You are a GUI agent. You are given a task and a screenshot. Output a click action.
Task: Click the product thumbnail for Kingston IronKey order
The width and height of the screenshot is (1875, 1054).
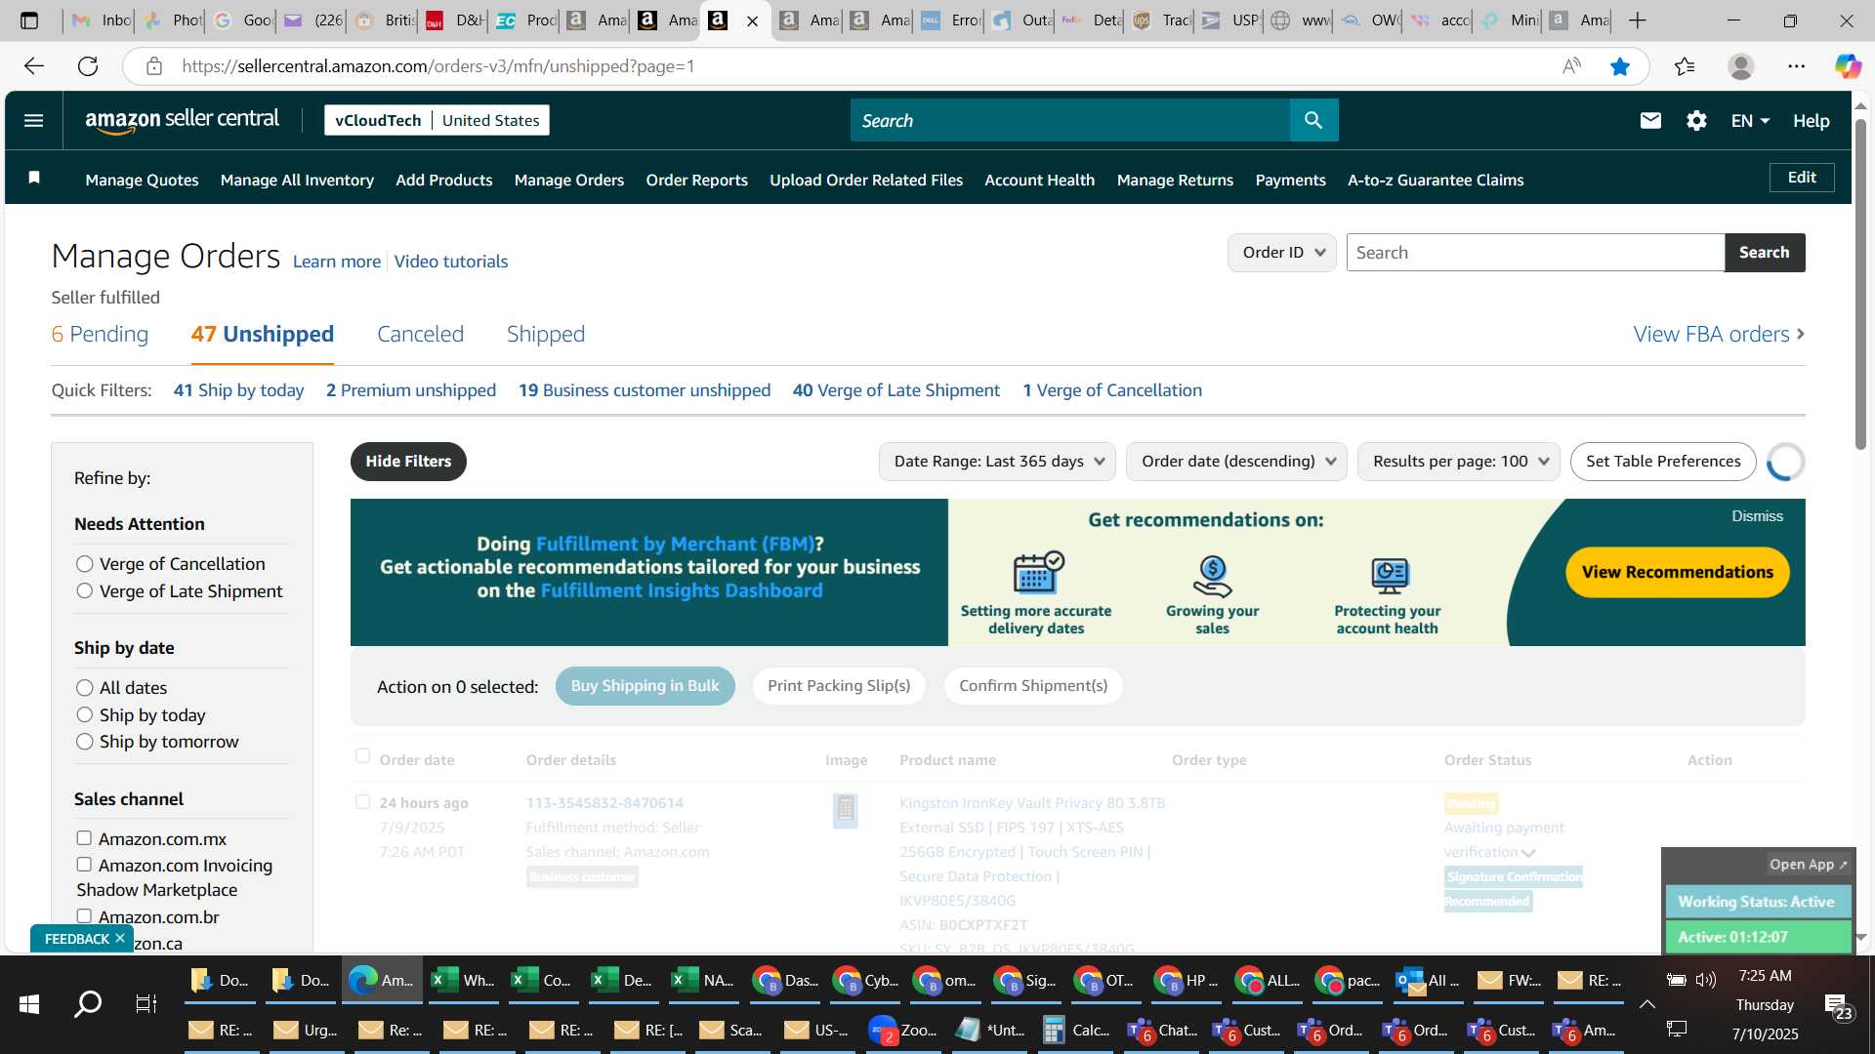[846, 810]
